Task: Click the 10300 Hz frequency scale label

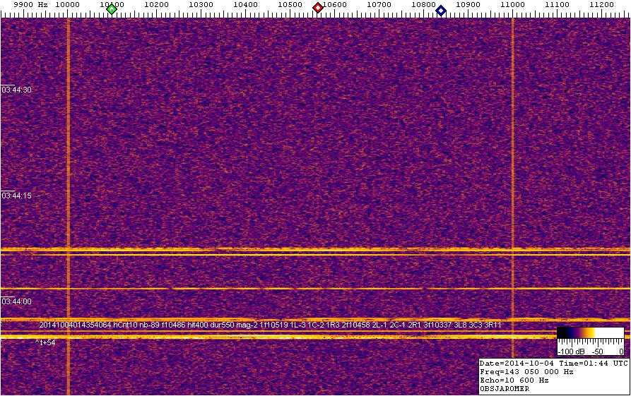Action: [x=201, y=5]
